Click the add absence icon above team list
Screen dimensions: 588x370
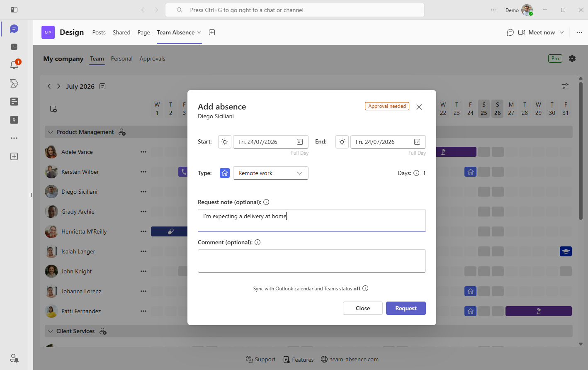53,109
